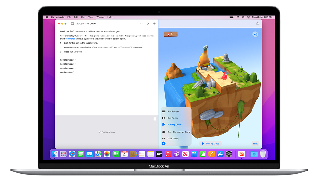Open Keynote from the dock
Screen dimensions: 318x181
194,154
